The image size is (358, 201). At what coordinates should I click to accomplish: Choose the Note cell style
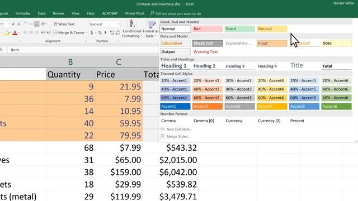pyautogui.click(x=336, y=43)
